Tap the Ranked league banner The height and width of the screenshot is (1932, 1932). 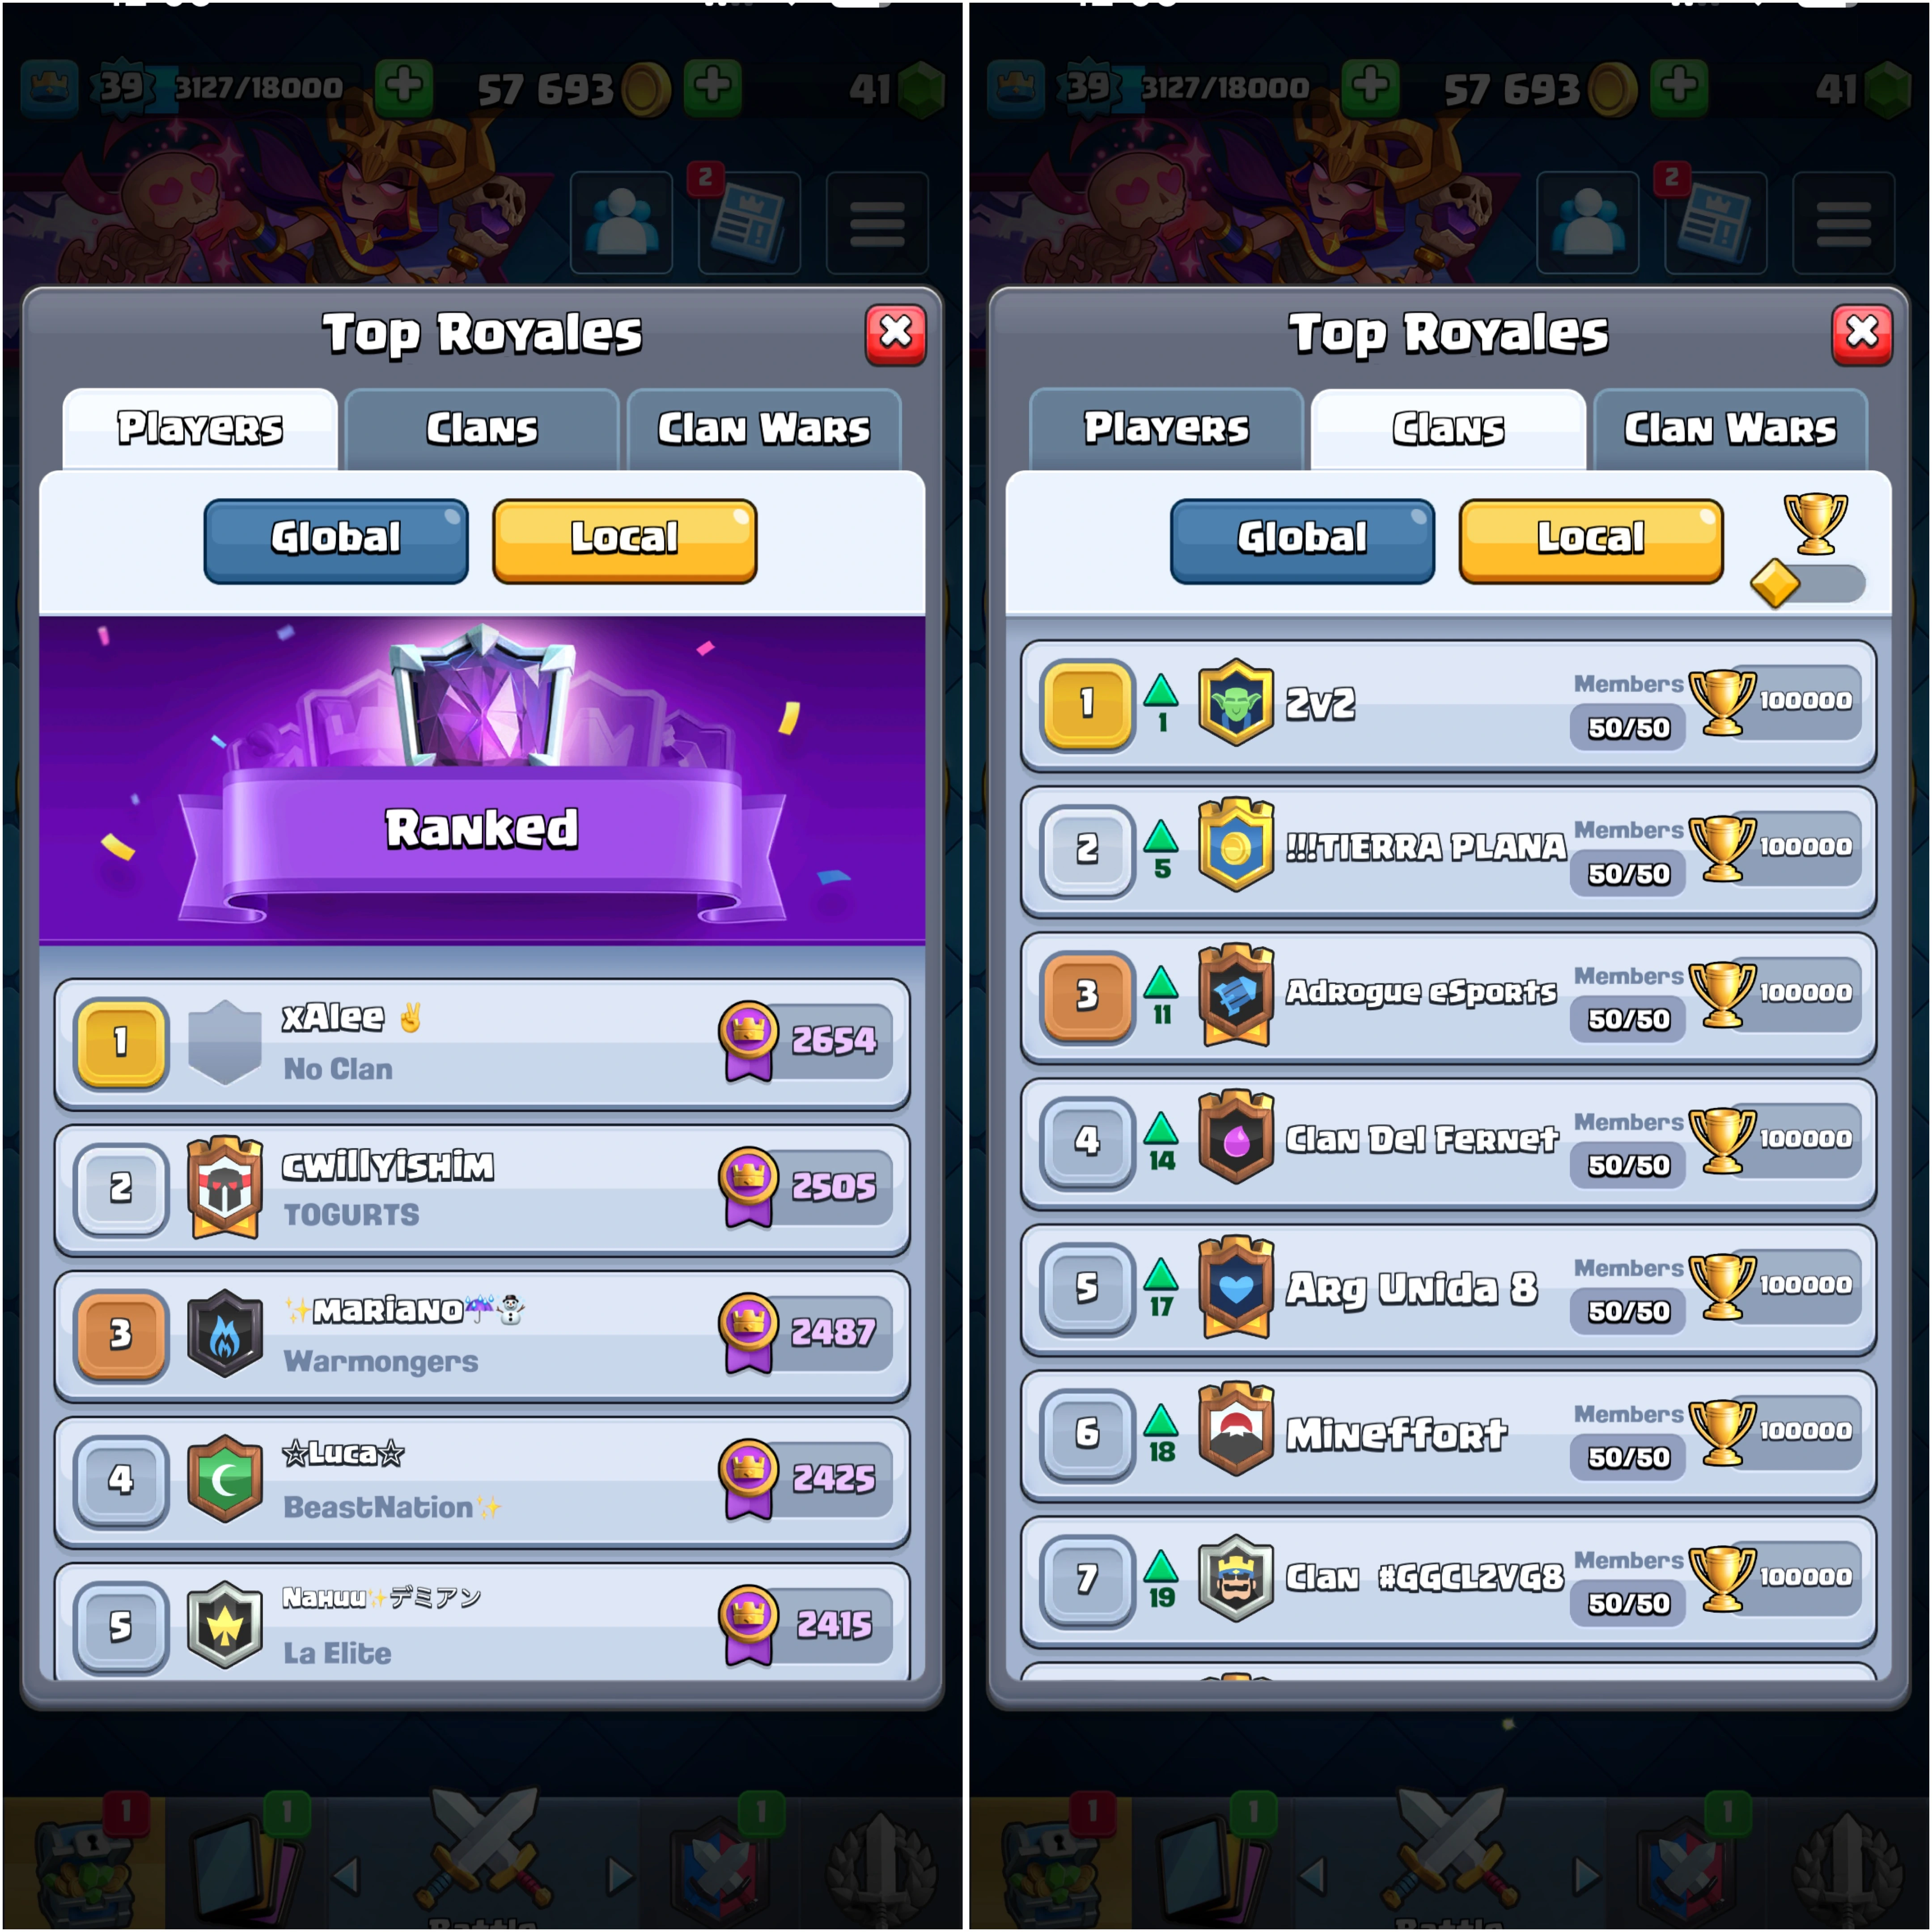(x=482, y=780)
